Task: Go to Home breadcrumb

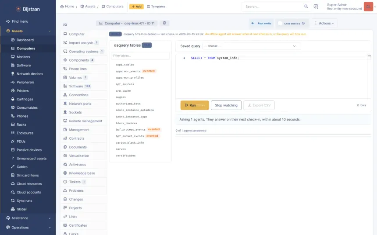Action: (68, 7)
